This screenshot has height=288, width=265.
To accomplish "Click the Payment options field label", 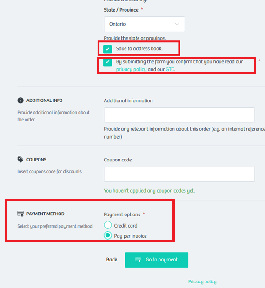I will pos(122,214).
